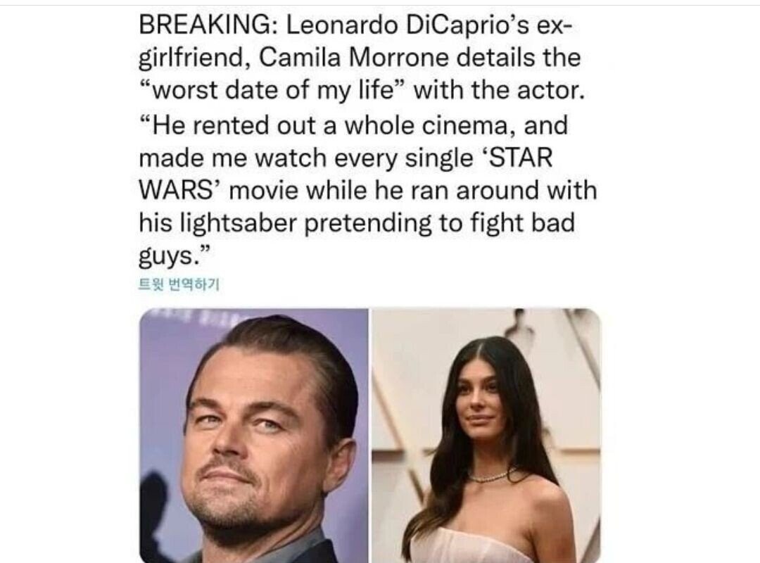This screenshot has width=760, height=563.
Task: Click the word girlfriend in the tweet
Action: pos(194,58)
